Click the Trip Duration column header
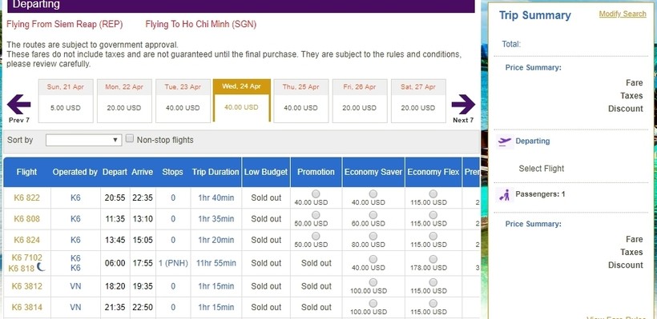Image resolution: width=657 pixels, height=319 pixels. [x=216, y=172]
